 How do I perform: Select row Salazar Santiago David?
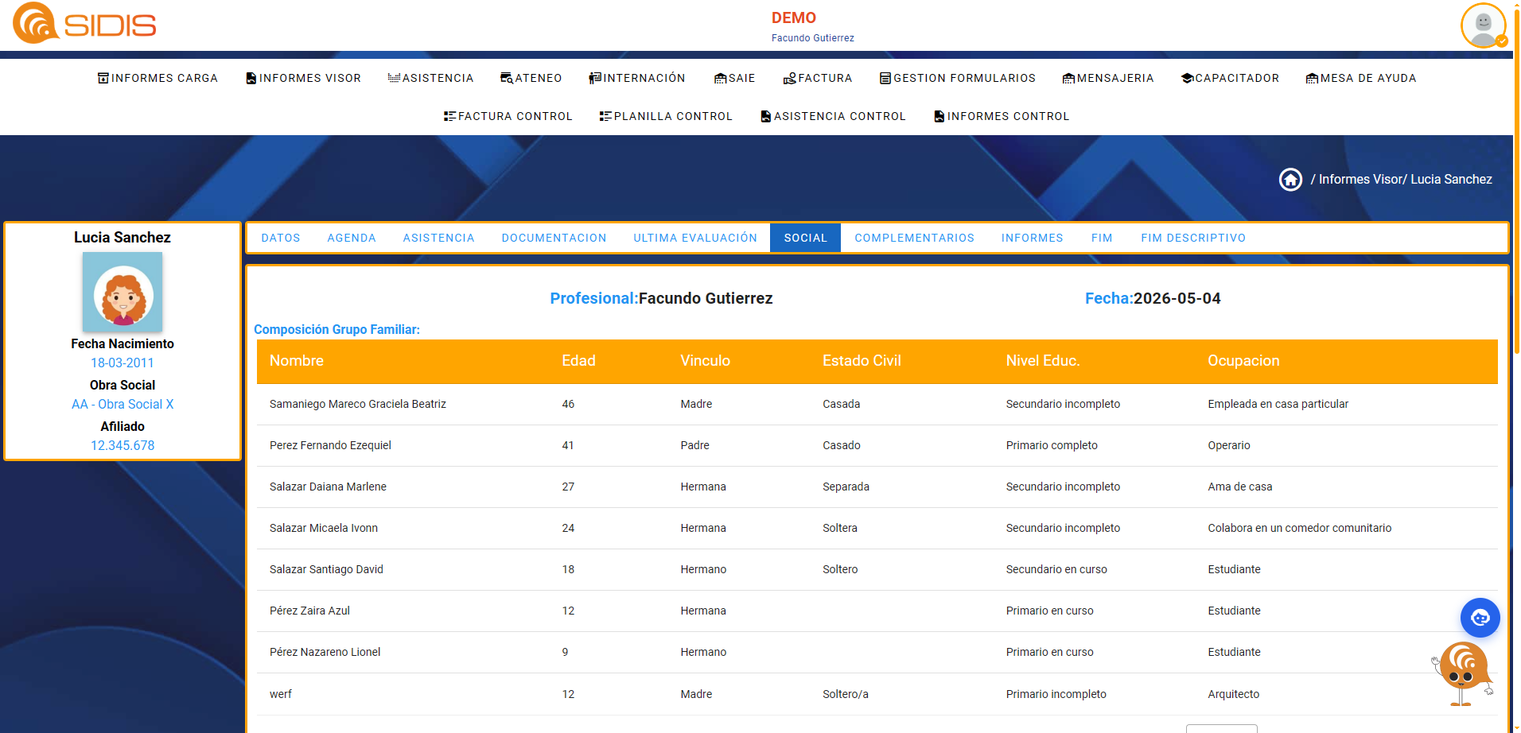pyautogui.click(x=877, y=569)
